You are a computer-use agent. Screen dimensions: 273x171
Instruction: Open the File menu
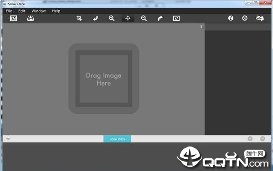click(9, 11)
